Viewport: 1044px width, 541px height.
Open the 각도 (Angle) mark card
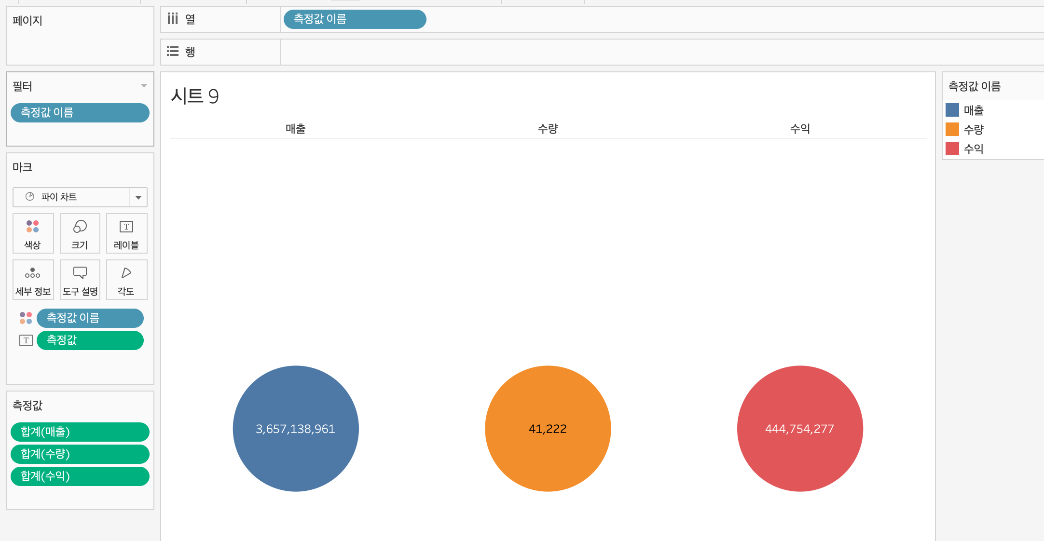point(126,280)
